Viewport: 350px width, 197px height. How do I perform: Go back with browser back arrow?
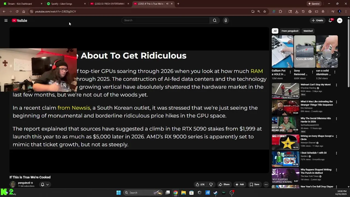coord(4,11)
